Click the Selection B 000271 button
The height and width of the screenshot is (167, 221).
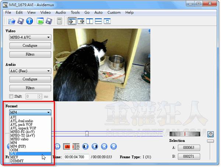[x=189, y=156]
